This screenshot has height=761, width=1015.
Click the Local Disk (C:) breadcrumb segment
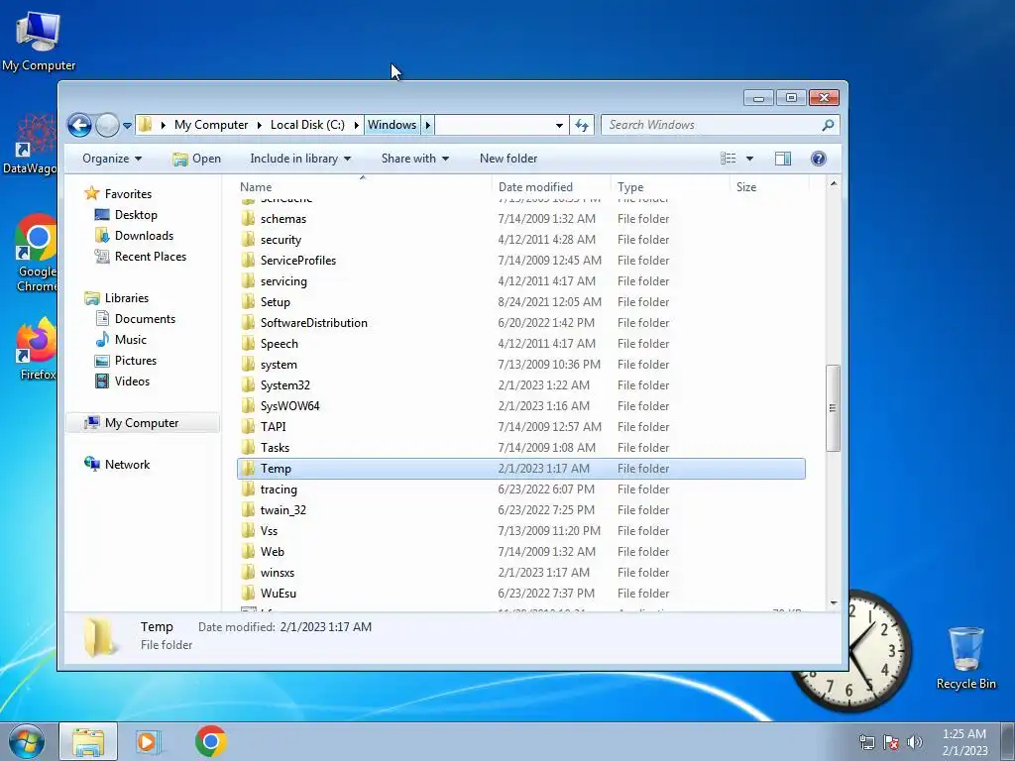pyautogui.click(x=307, y=125)
